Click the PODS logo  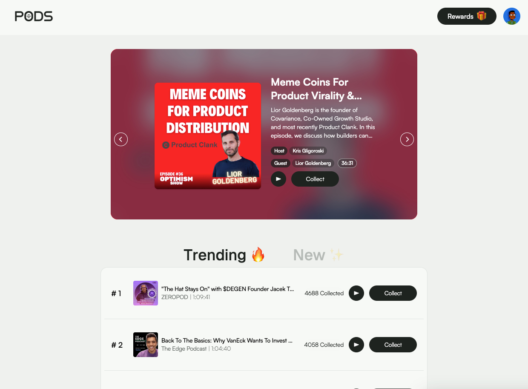34,16
